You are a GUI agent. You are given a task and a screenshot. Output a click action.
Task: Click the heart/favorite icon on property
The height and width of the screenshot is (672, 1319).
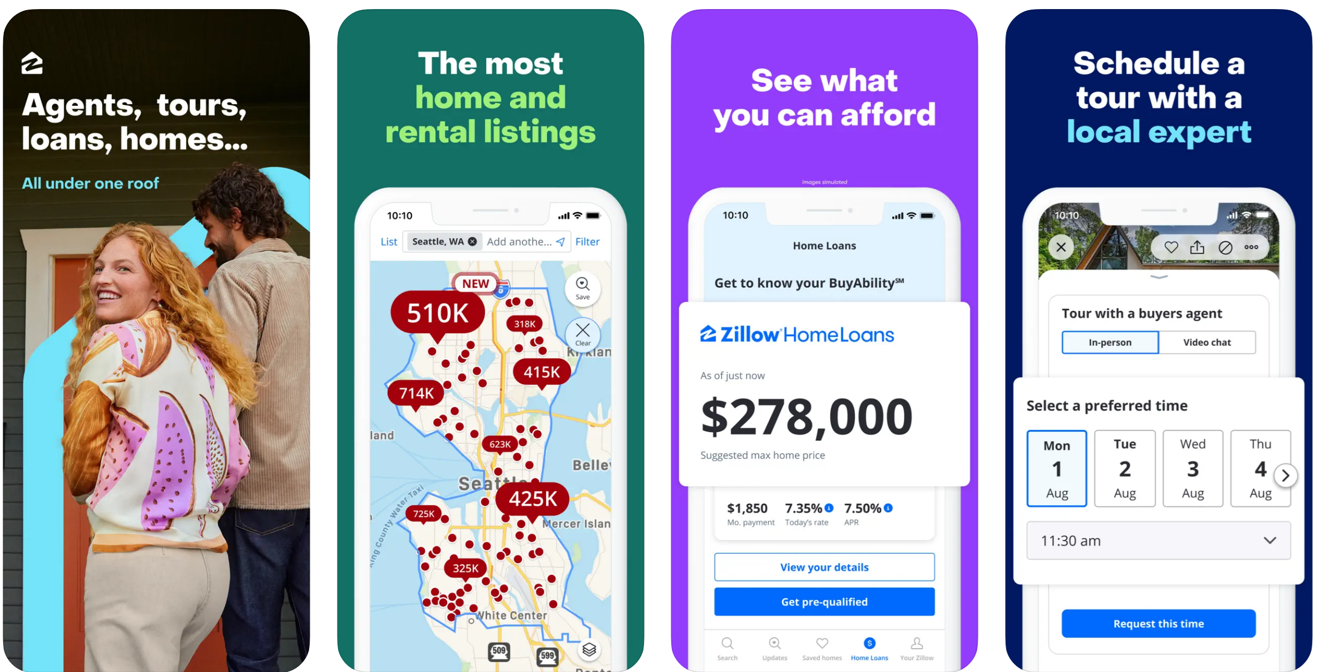tap(1170, 247)
